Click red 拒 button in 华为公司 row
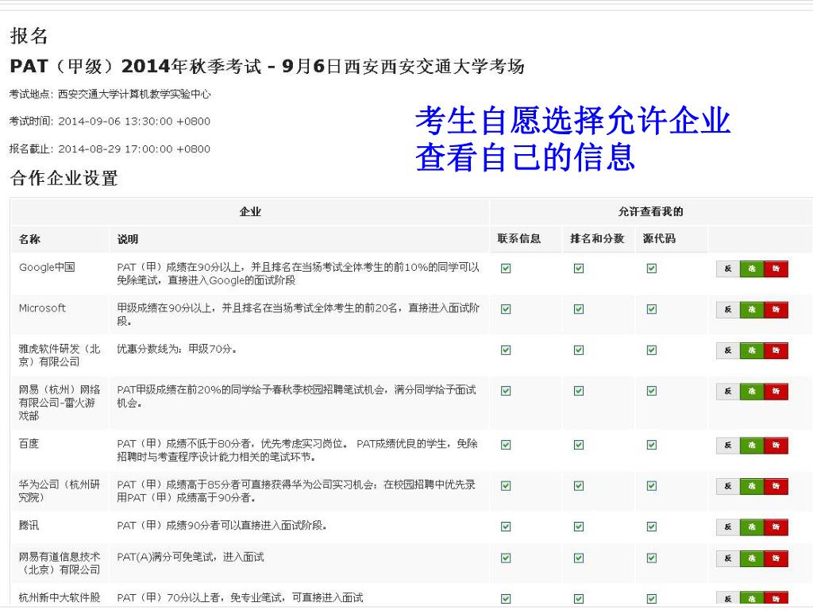 pos(776,487)
